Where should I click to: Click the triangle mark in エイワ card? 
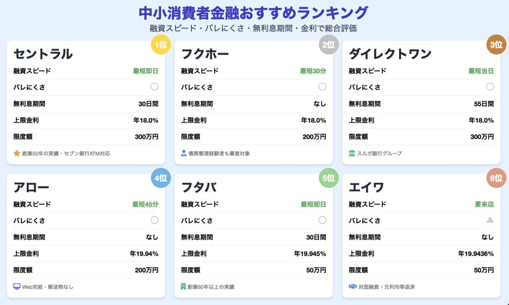[x=490, y=220]
